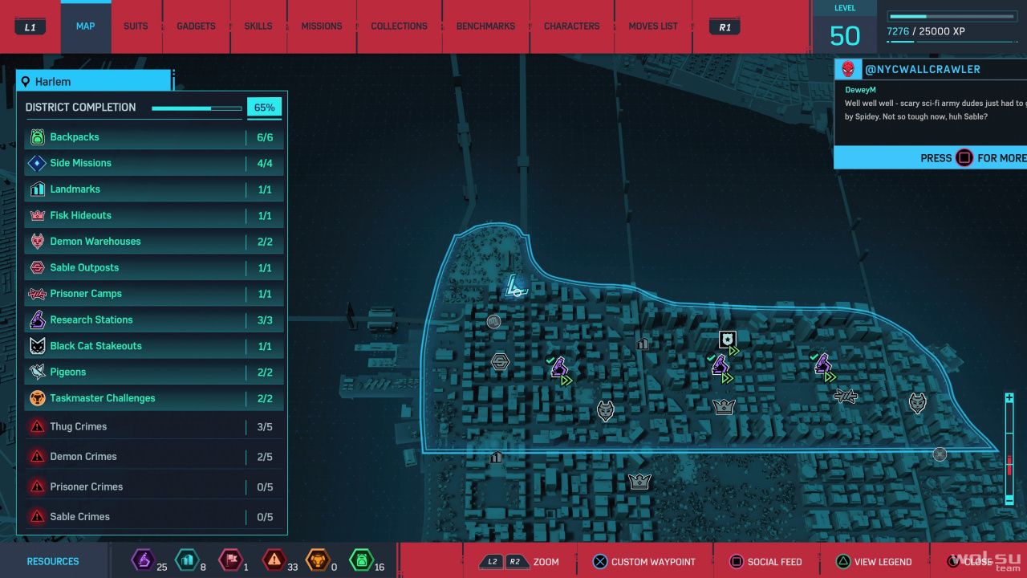The width and height of the screenshot is (1027, 578).
Task: Click the Sable Outposts row icon
Action: [x=37, y=268]
